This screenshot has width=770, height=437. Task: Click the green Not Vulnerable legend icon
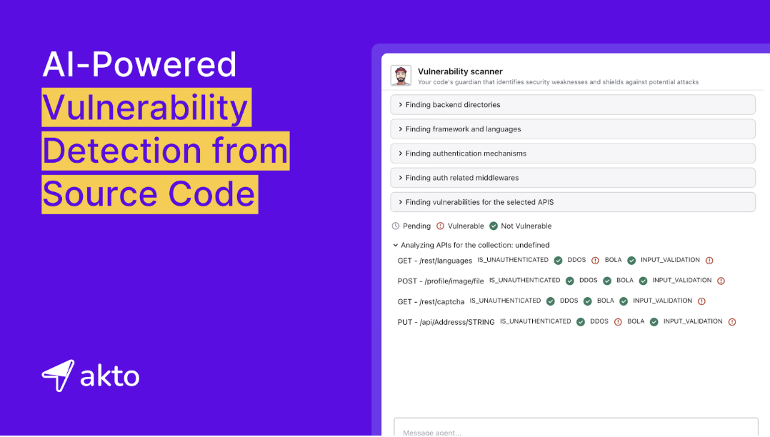(494, 226)
